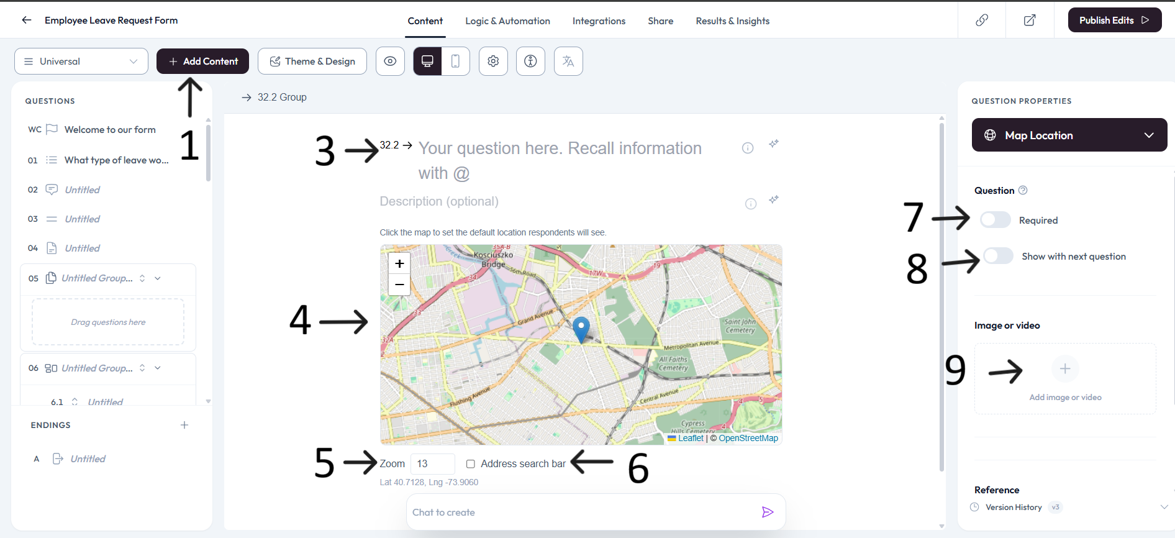Open form in new tab icon
This screenshot has height=538, width=1175.
click(1030, 20)
